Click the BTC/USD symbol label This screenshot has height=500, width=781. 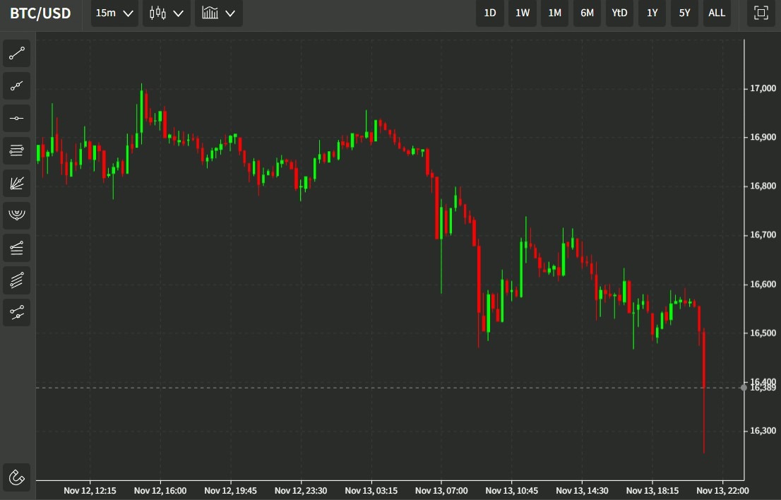(x=40, y=13)
